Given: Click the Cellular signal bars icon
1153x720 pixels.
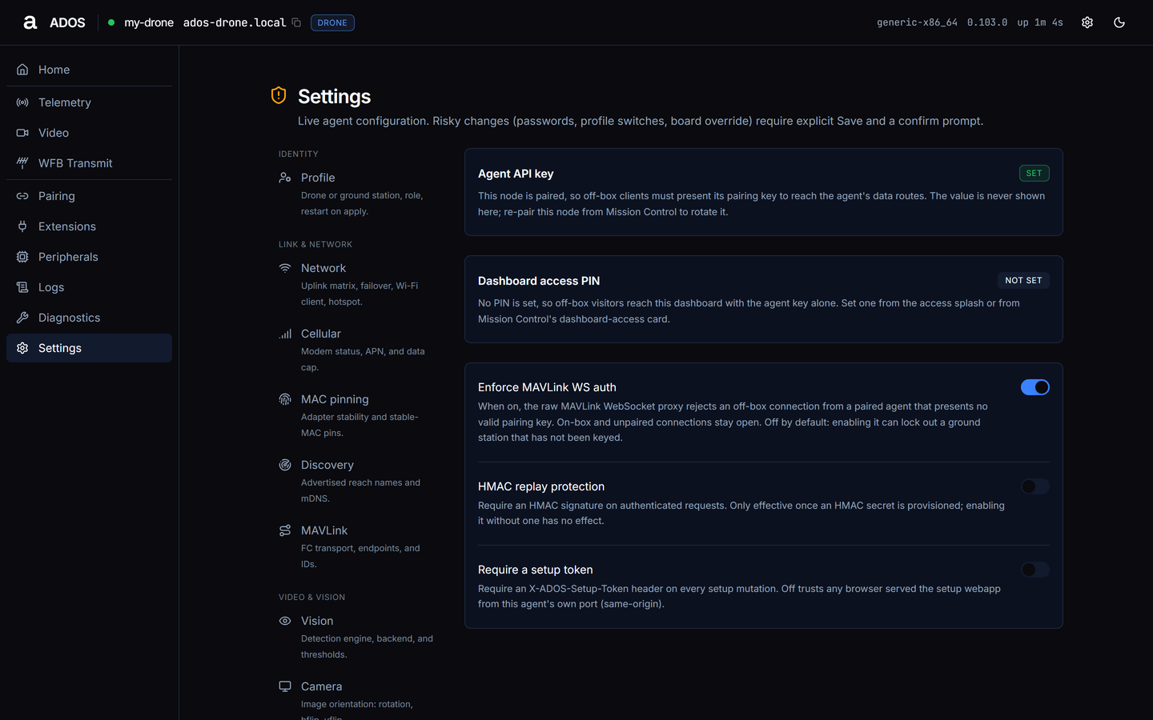Looking at the screenshot, I should tap(285, 334).
